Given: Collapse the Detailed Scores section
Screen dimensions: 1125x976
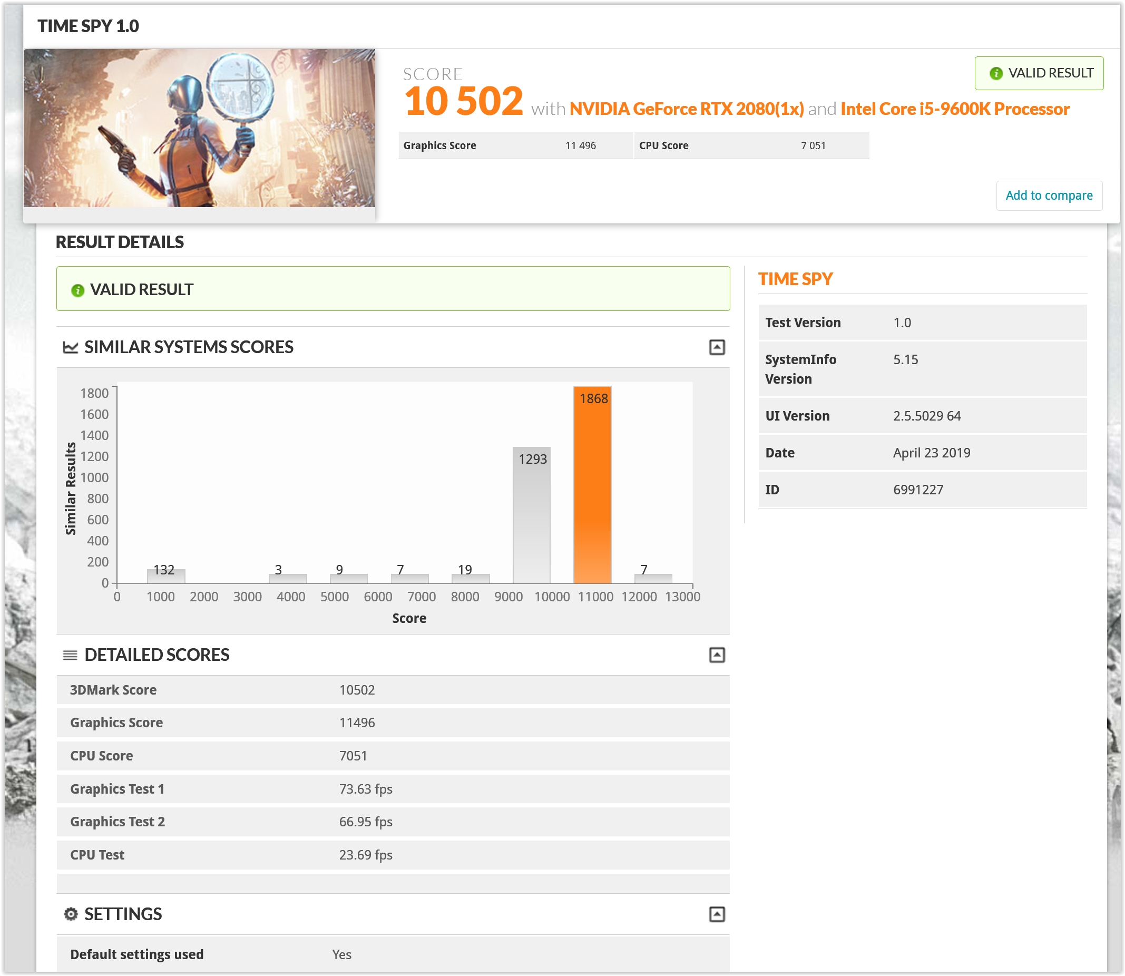Looking at the screenshot, I should coord(717,655).
